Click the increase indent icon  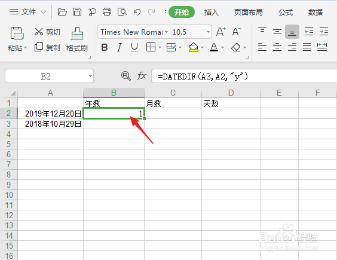click(324, 32)
